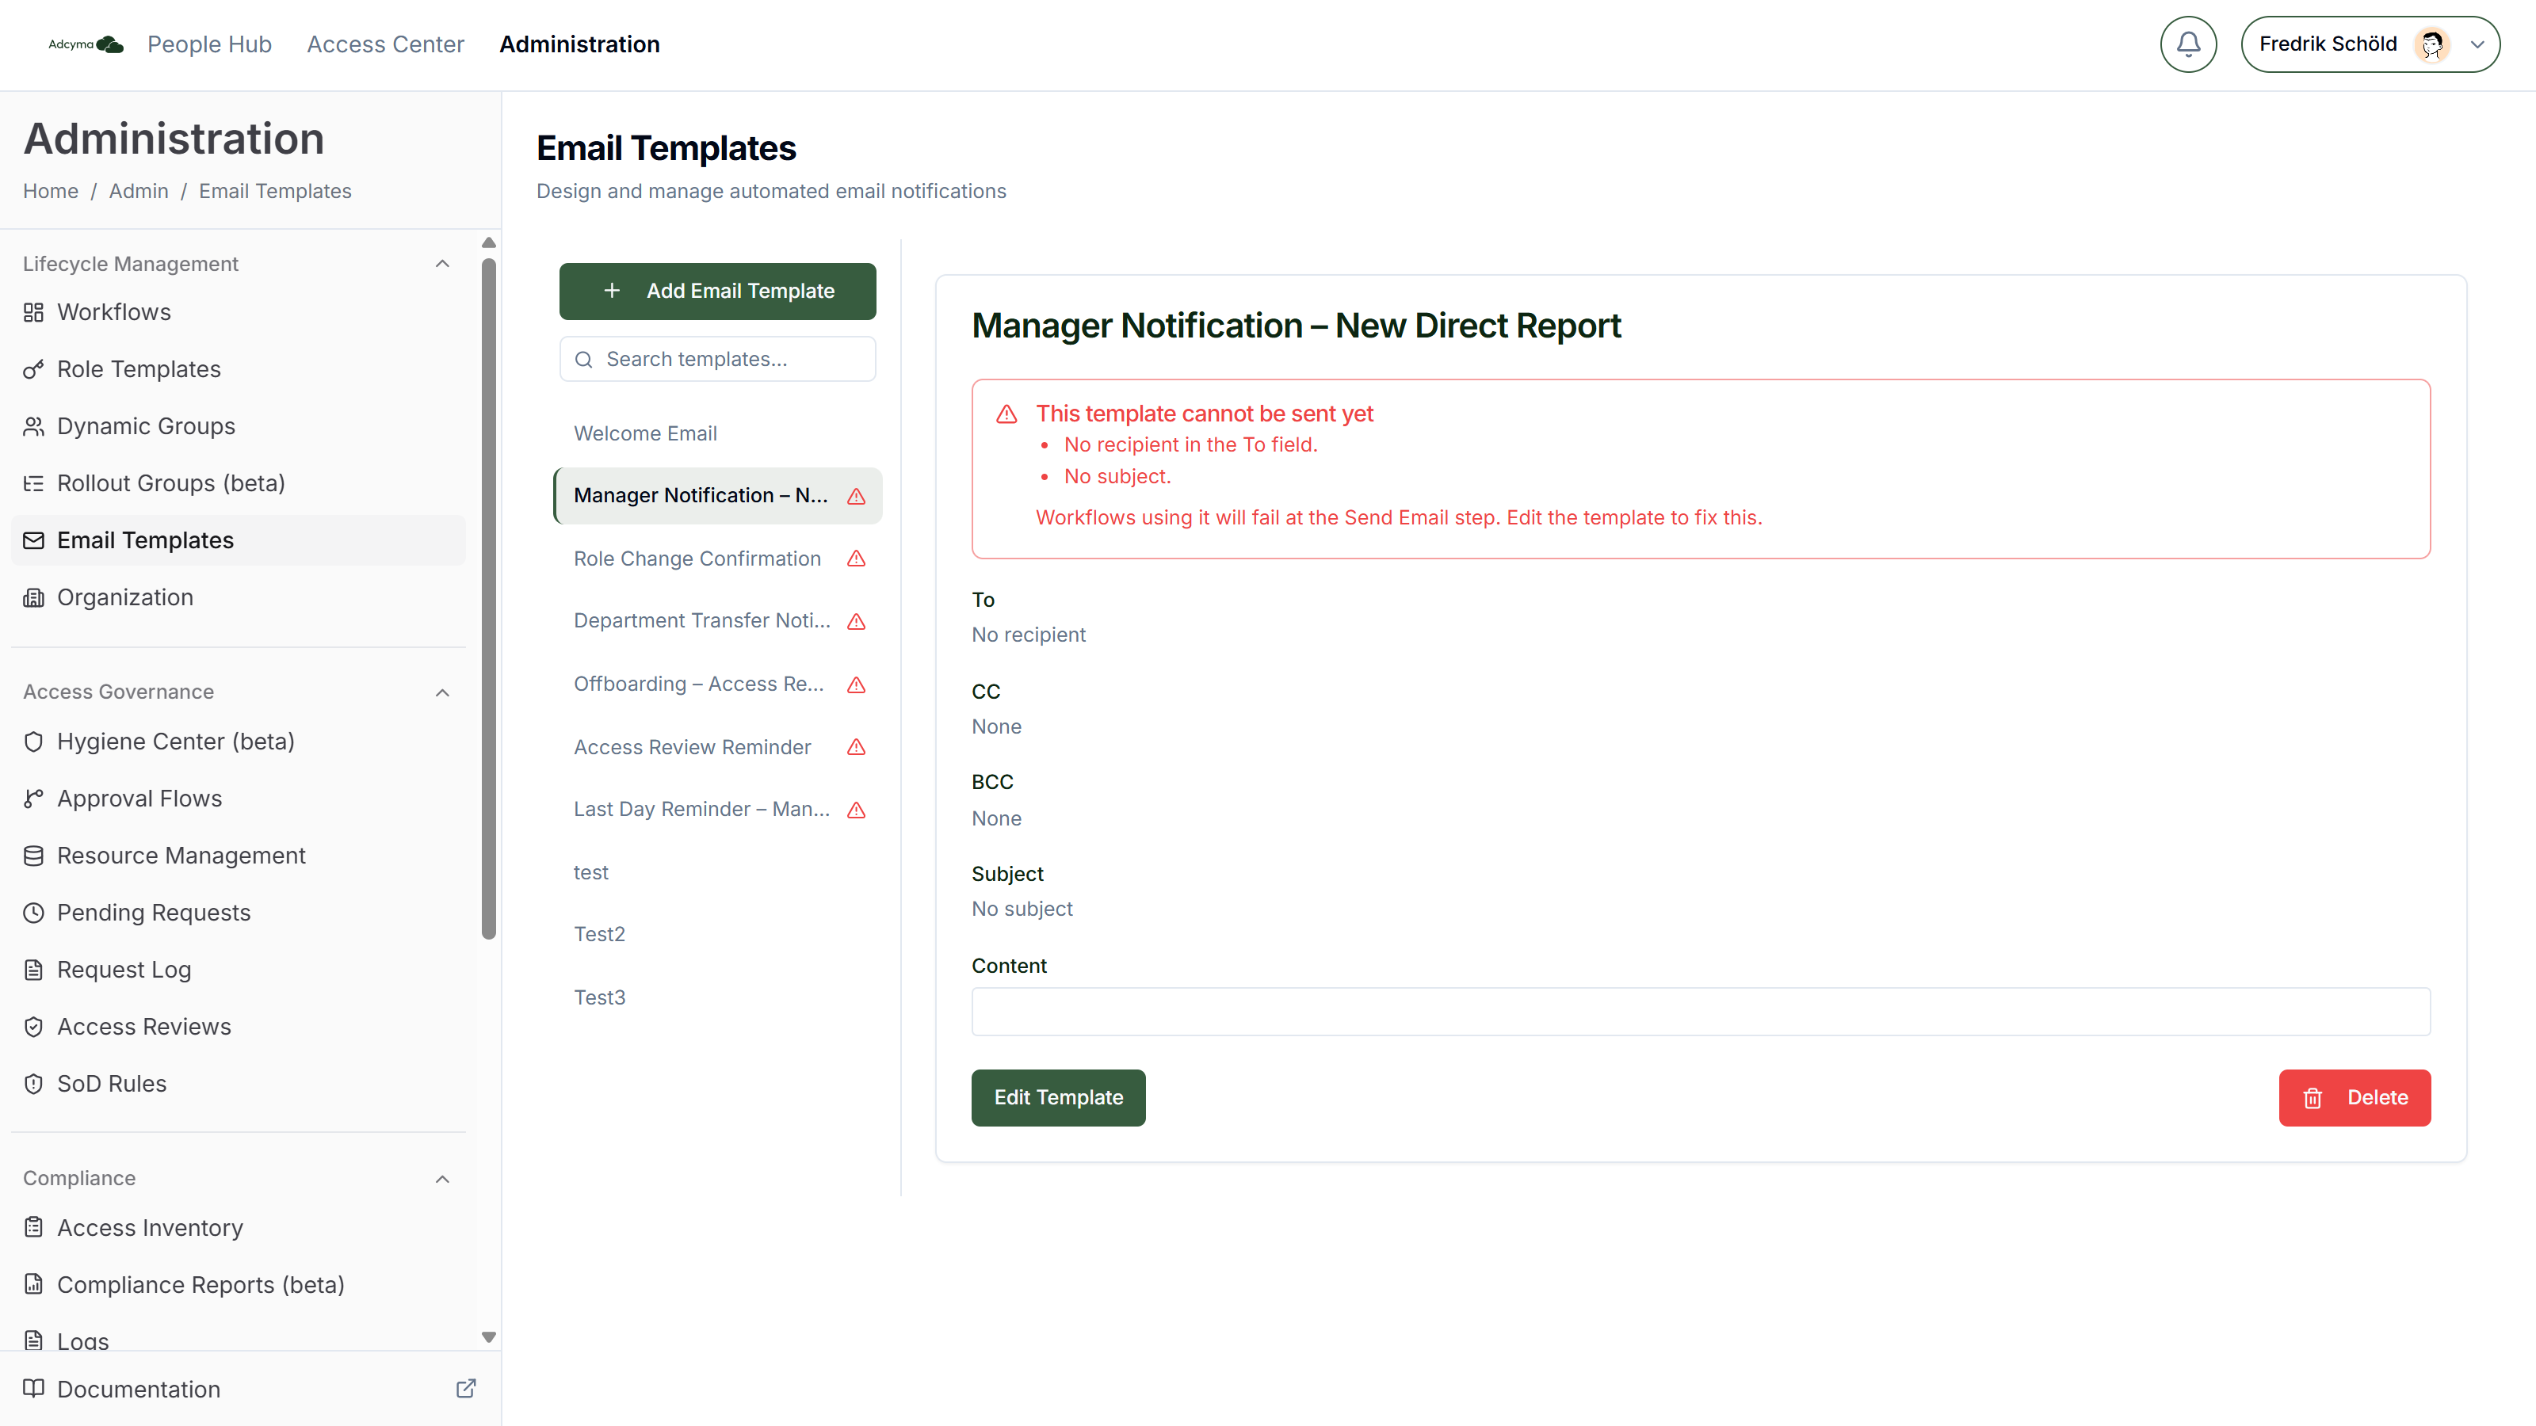Open the notifications bell icon
The height and width of the screenshot is (1426, 2536).
pyautogui.click(x=2187, y=44)
